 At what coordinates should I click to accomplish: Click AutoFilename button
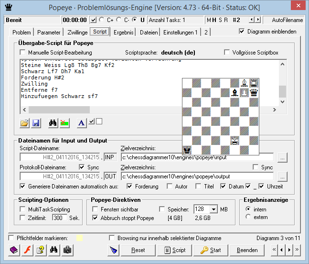point(284,20)
